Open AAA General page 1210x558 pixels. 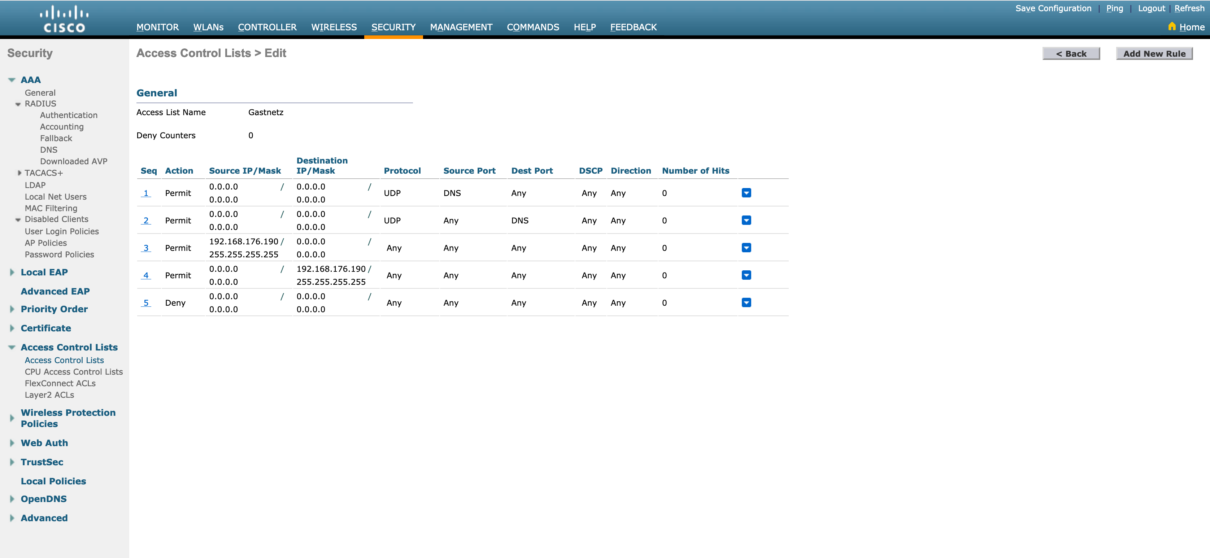click(40, 93)
